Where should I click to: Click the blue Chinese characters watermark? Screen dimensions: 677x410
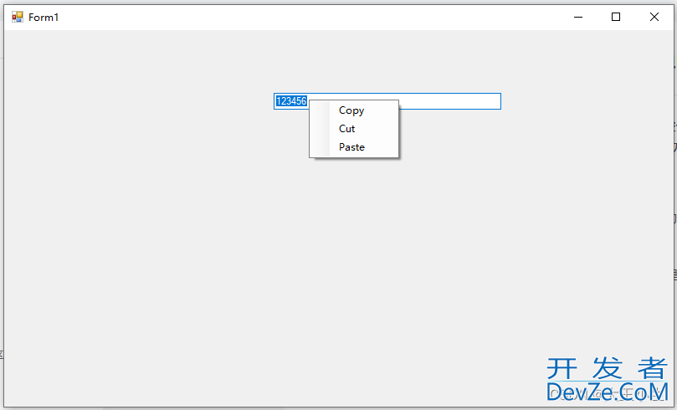(608, 368)
